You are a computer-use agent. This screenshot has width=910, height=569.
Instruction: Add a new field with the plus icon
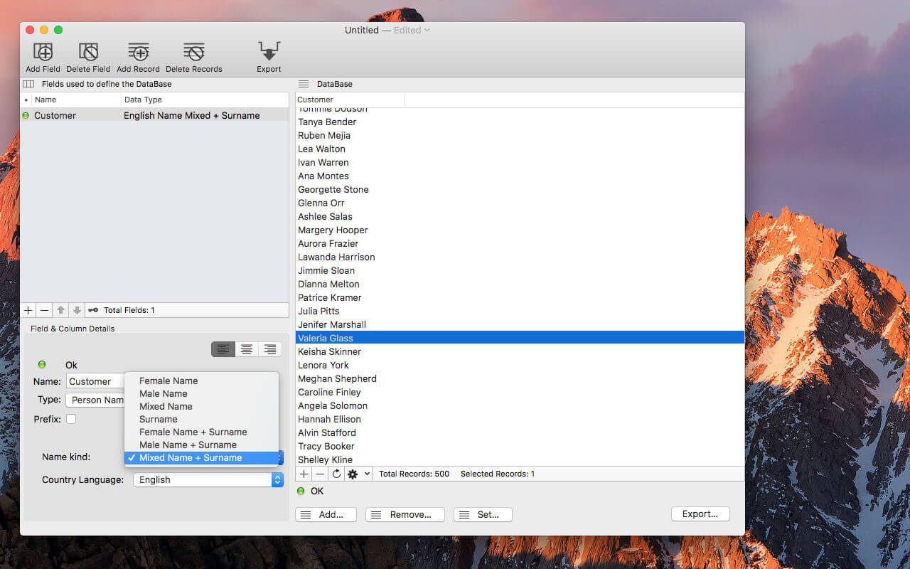point(28,309)
